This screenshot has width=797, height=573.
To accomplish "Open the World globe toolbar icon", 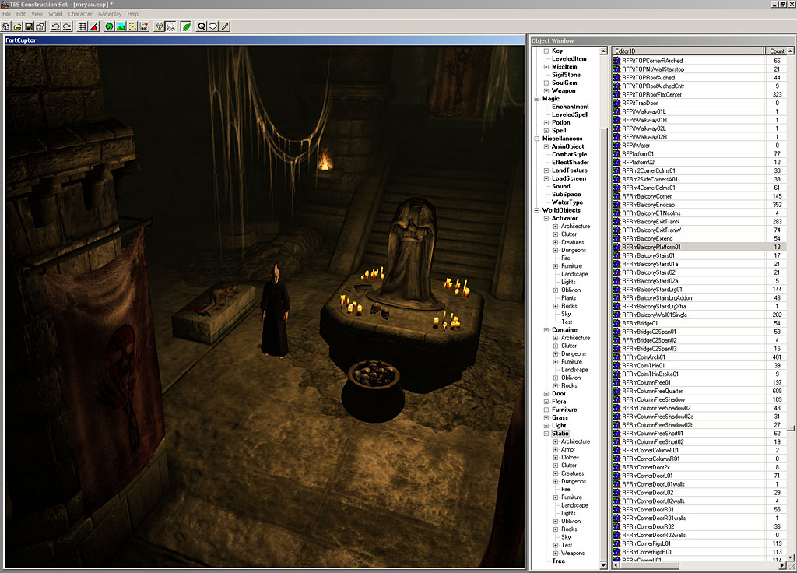I will pyautogui.click(x=109, y=26).
